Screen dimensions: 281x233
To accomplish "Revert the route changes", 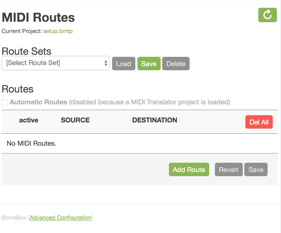I will [229, 169].
